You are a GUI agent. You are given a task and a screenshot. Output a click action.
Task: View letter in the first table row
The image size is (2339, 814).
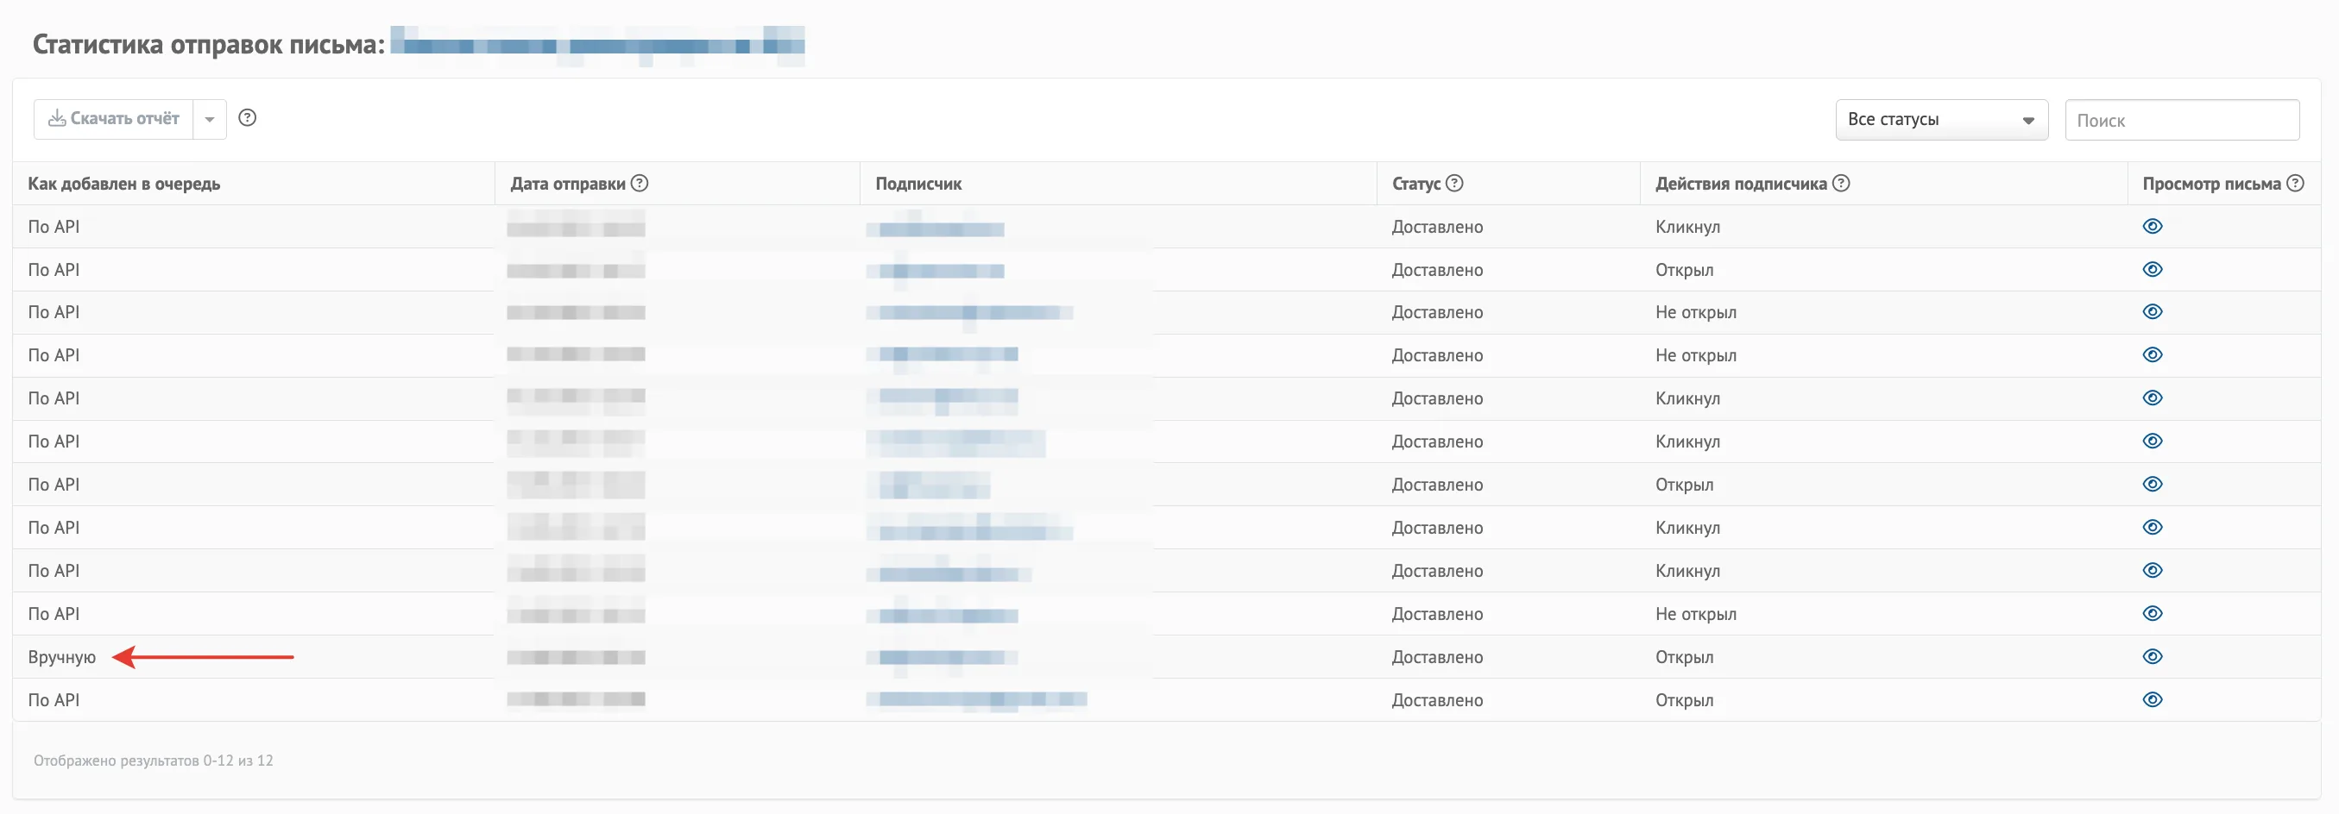tap(2152, 226)
